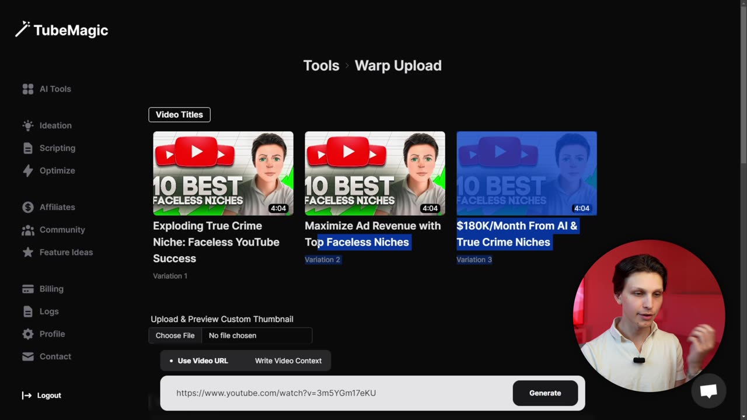Screen dimensions: 747x420
Task: Select Variation 1 thumbnail image
Action: (223, 173)
